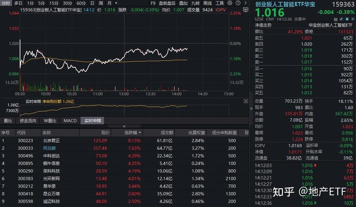The width and height of the screenshot is (356, 207).
Task: Toggle the 叠加 overlay option
Action: pyautogui.click(x=183, y=3)
